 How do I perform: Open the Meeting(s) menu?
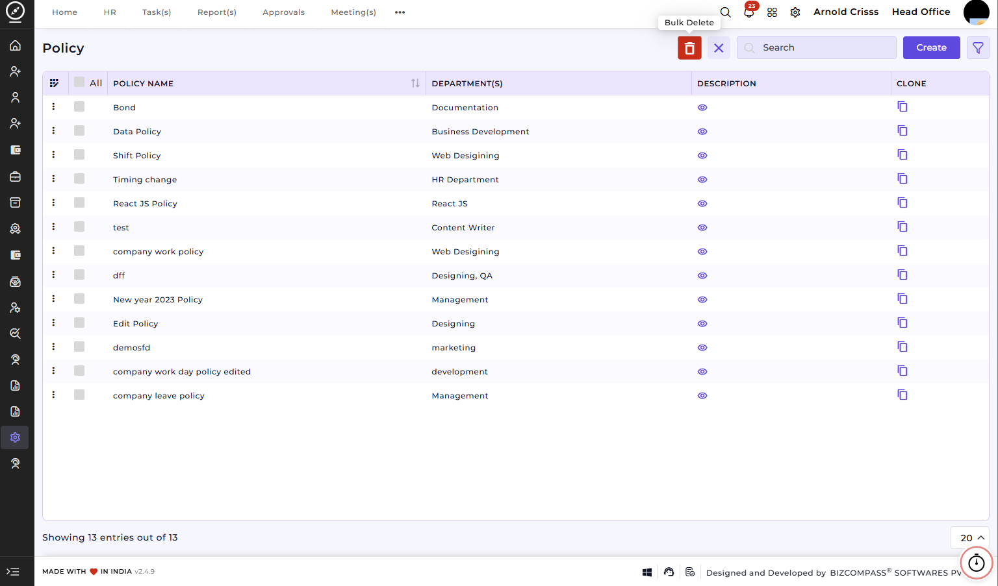tap(353, 12)
